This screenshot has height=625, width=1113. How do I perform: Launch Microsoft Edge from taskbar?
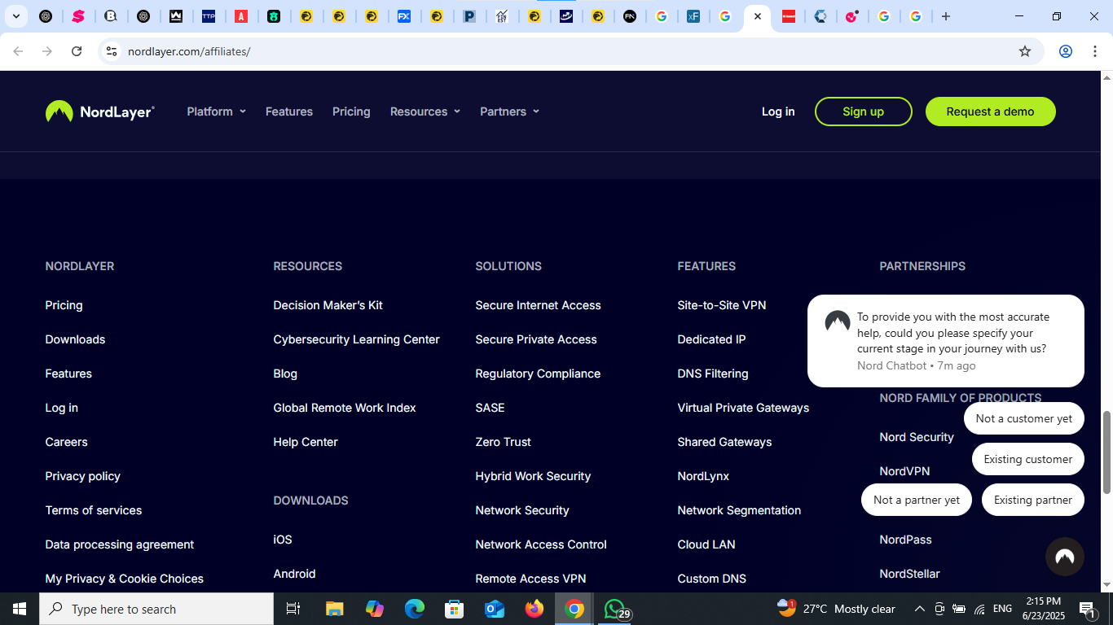pyautogui.click(x=415, y=609)
